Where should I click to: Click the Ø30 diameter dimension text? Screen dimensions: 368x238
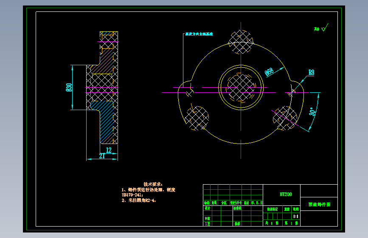coord(69,87)
